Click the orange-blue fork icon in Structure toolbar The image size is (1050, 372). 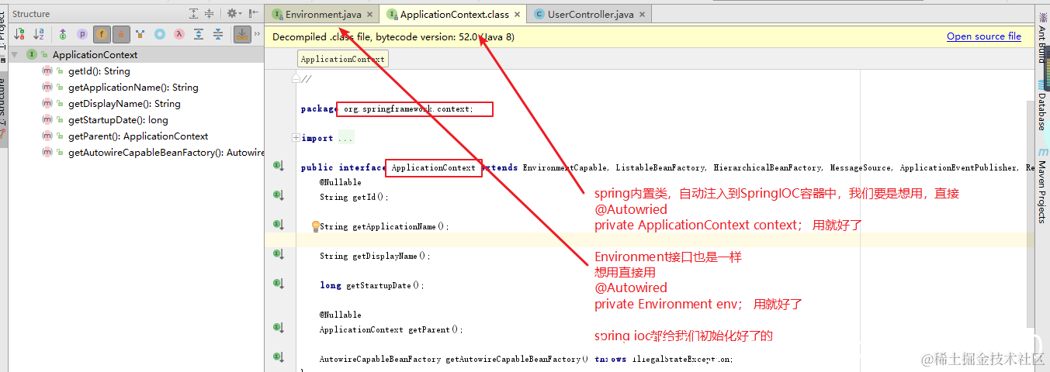pyautogui.click(x=140, y=34)
